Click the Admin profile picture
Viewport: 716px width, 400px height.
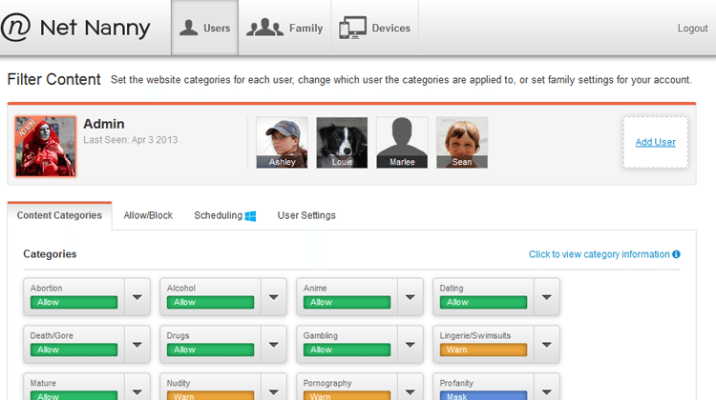coord(45,146)
